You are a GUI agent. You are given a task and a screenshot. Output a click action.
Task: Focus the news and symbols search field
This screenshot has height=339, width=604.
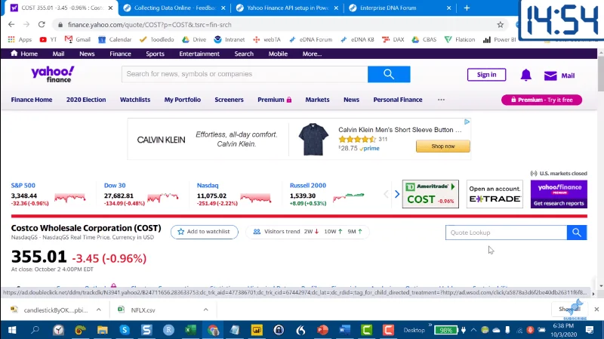click(245, 74)
